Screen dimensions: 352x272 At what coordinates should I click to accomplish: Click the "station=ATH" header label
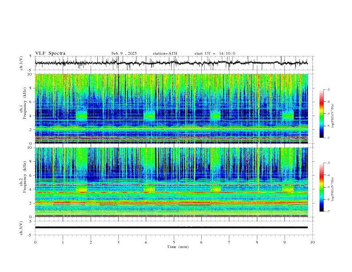click(165, 53)
